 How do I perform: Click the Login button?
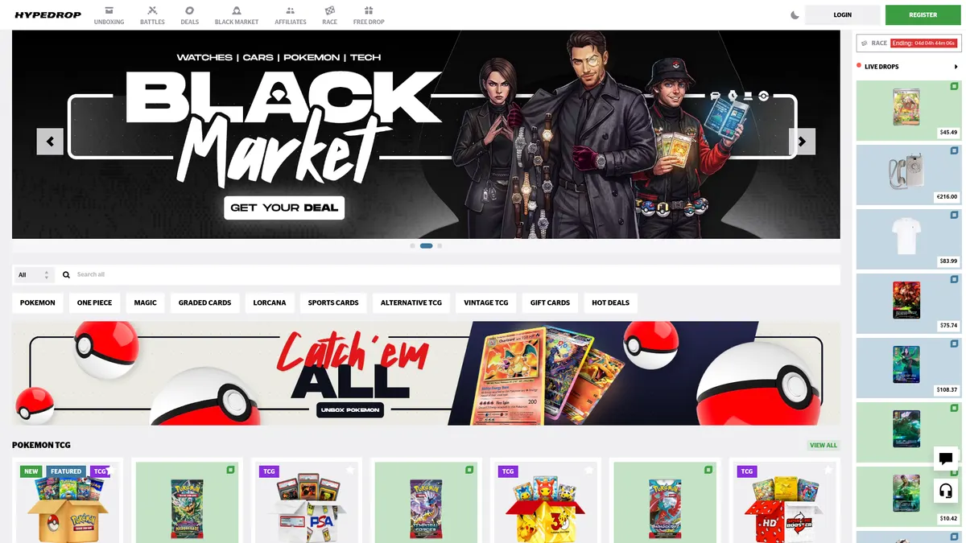click(843, 14)
